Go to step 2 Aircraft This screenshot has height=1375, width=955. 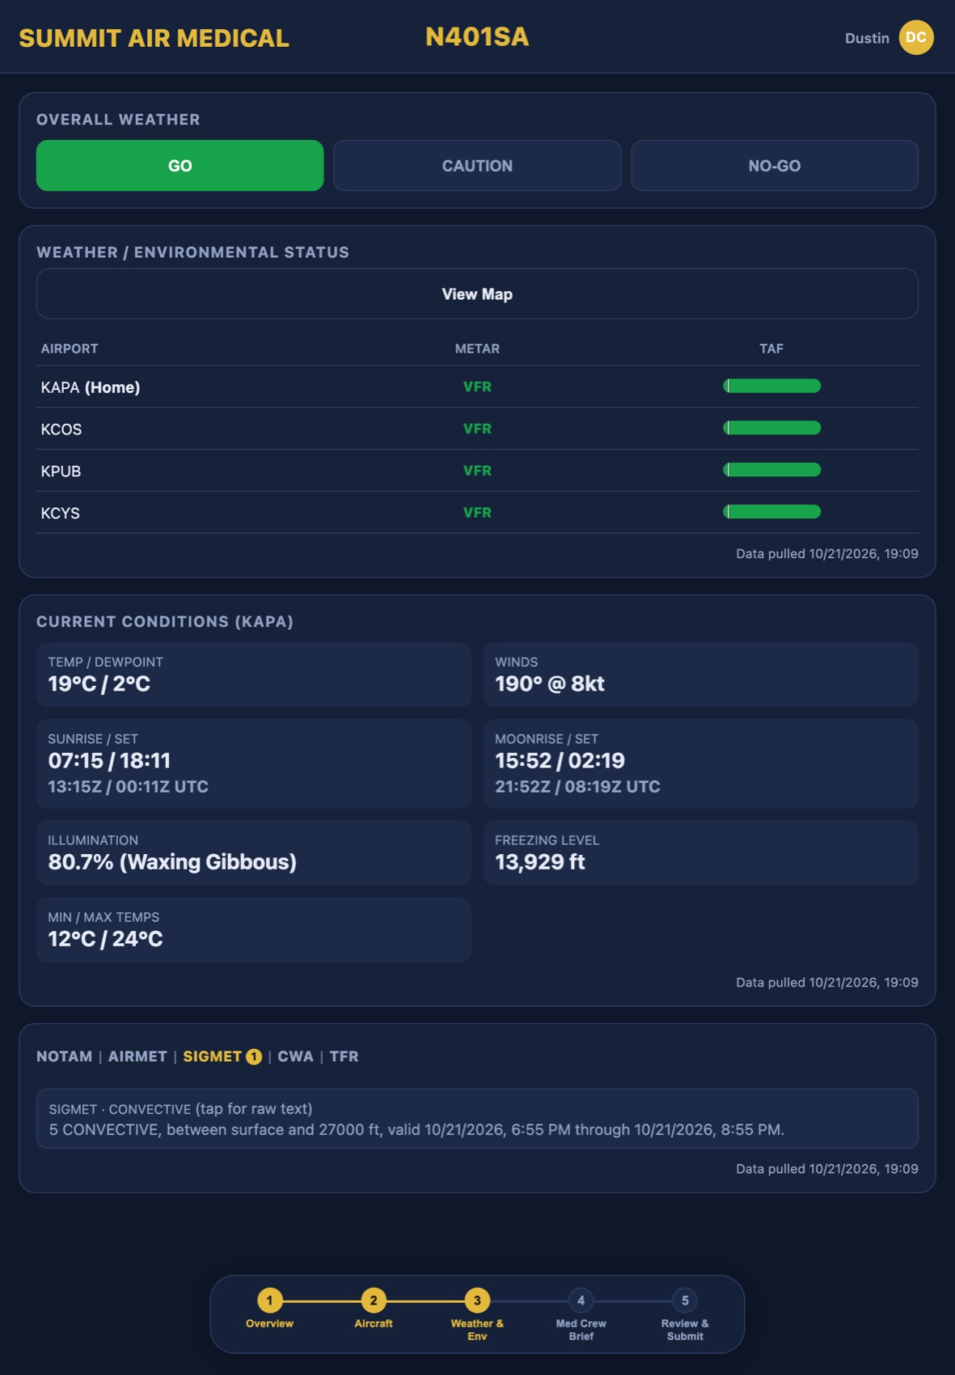pos(374,1309)
